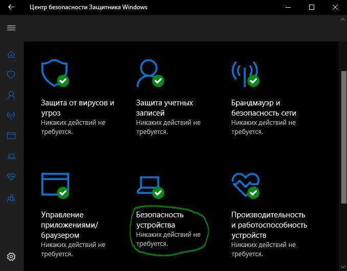347x271 pixels.
Task: Click the scrollbar down arrow
Action: tap(343, 267)
